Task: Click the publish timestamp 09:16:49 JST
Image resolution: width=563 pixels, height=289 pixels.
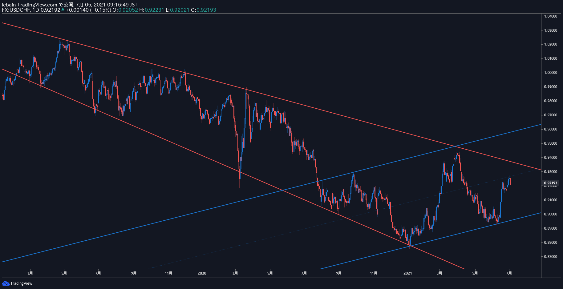Action: (122, 5)
